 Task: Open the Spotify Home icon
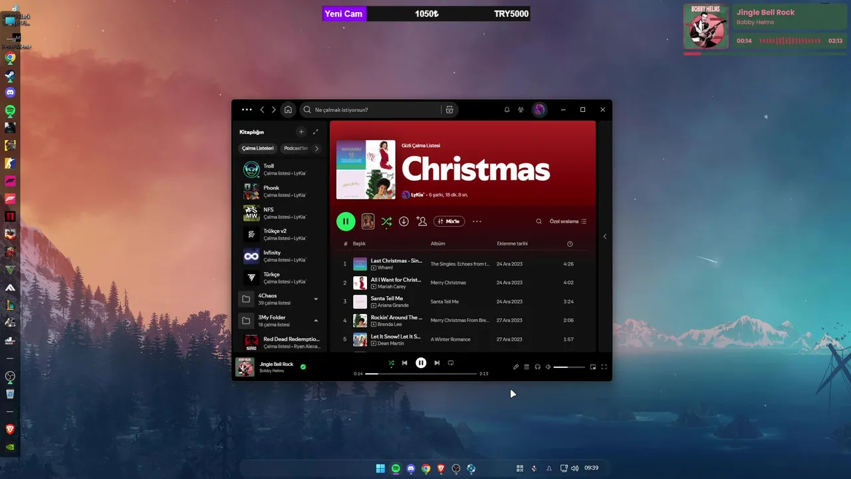tap(288, 110)
